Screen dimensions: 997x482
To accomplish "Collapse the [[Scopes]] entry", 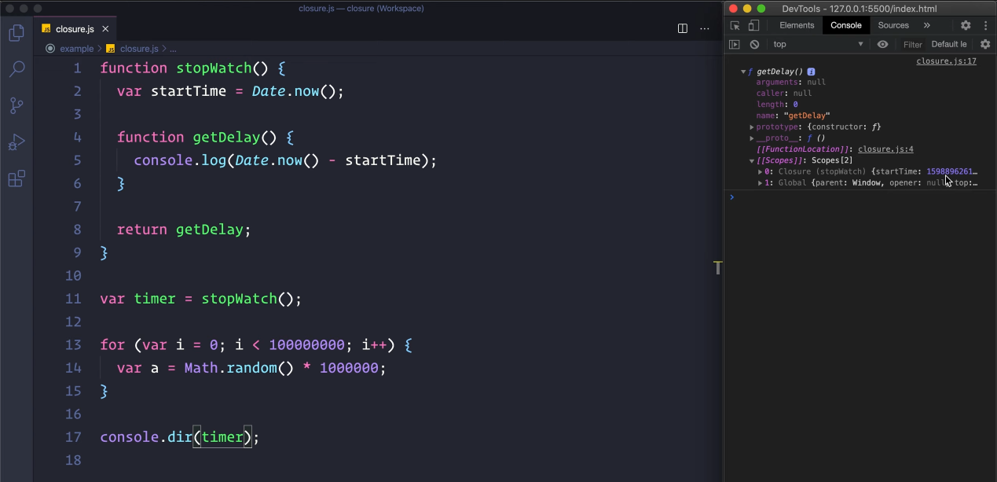I will click(752, 160).
